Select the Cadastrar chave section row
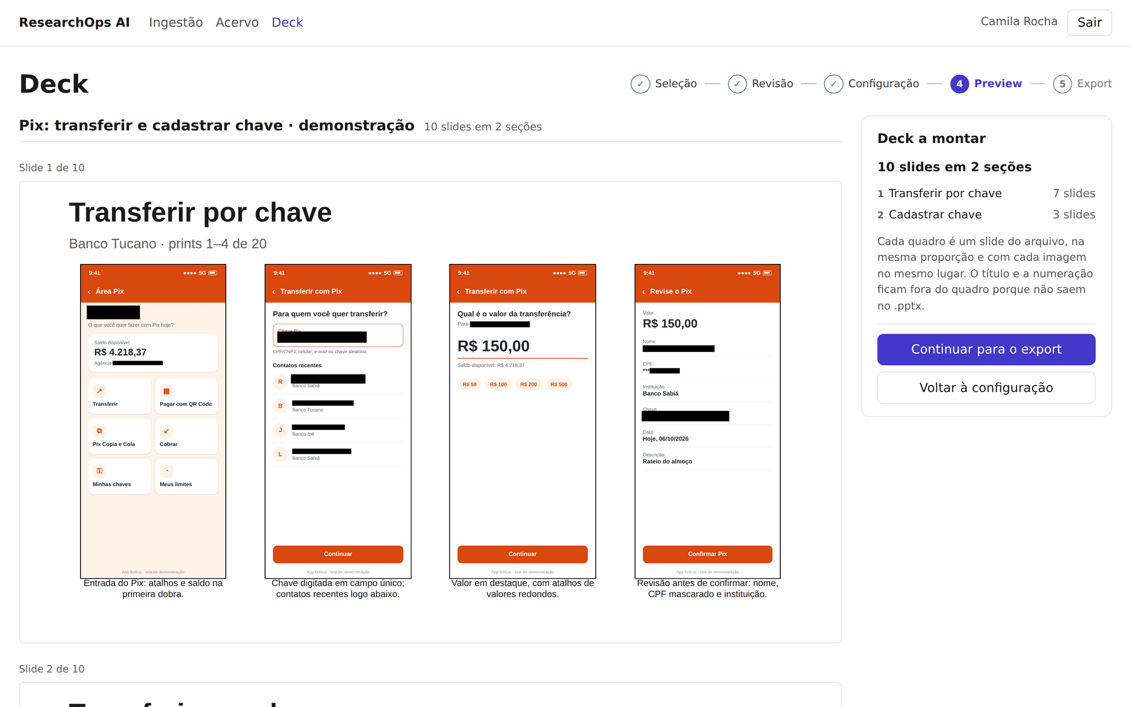 tap(986, 215)
